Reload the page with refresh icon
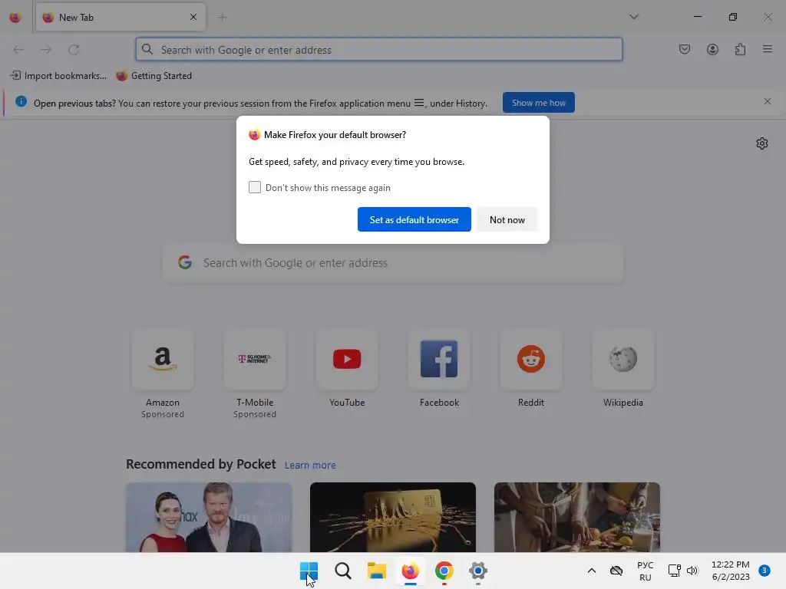Image resolution: width=786 pixels, height=589 pixels. (74, 50)
